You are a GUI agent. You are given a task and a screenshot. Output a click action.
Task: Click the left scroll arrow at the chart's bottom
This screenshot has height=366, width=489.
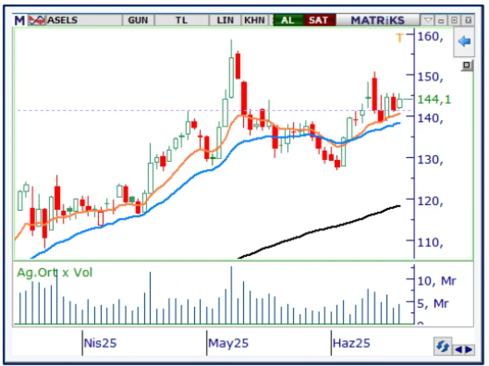click(458, 350)
